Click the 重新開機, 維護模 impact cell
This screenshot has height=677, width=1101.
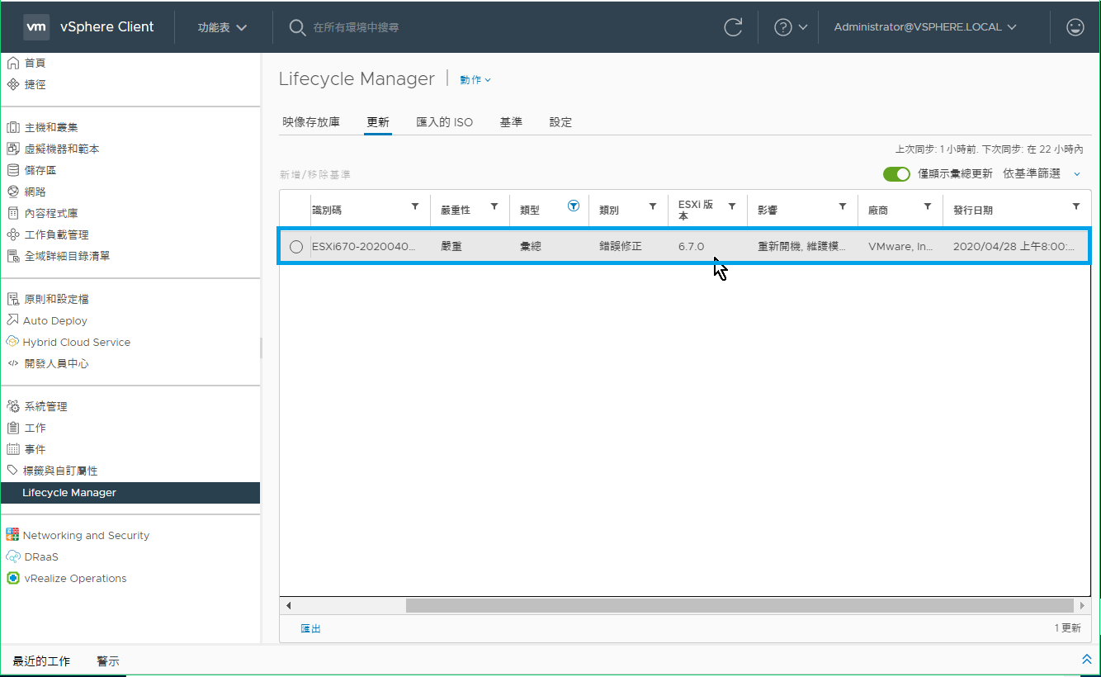pos(801,247)
